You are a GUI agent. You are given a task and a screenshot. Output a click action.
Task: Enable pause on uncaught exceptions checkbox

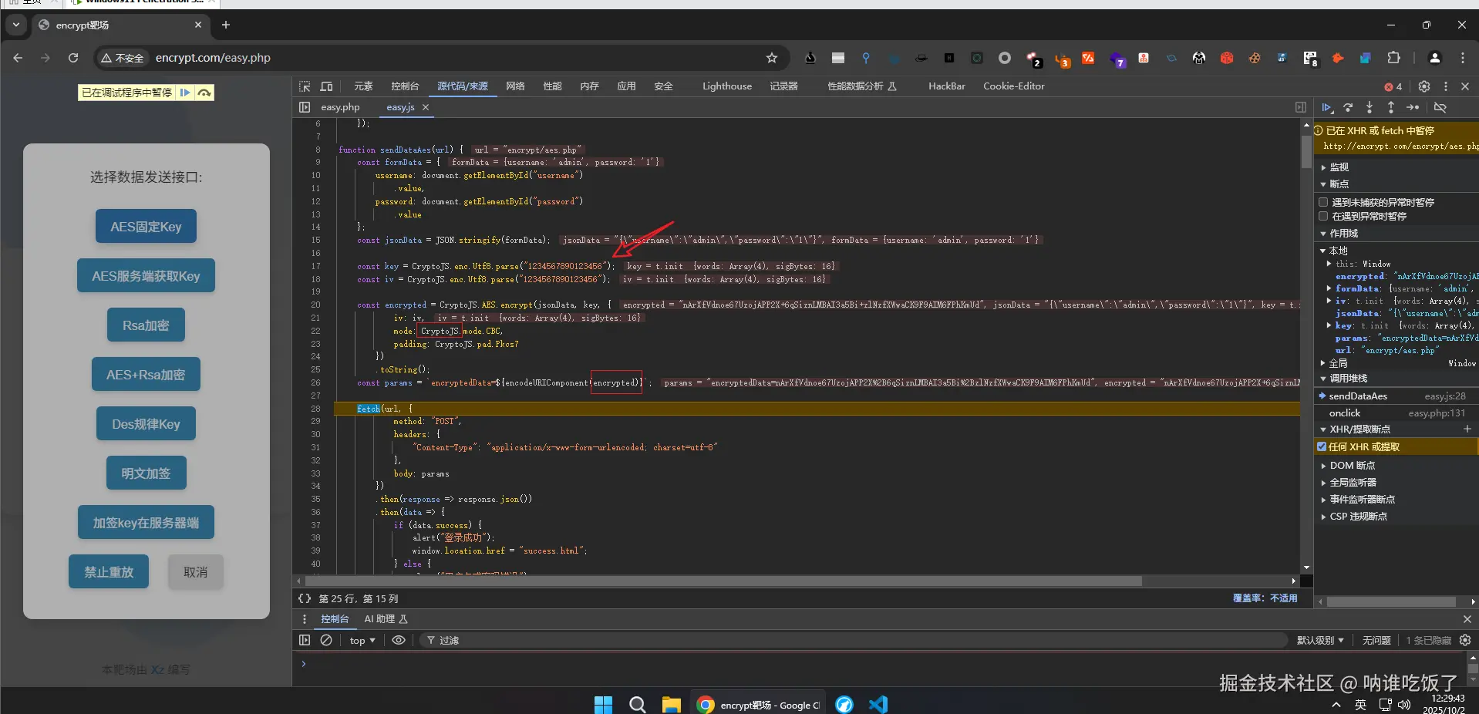(x=1323, y=202)
